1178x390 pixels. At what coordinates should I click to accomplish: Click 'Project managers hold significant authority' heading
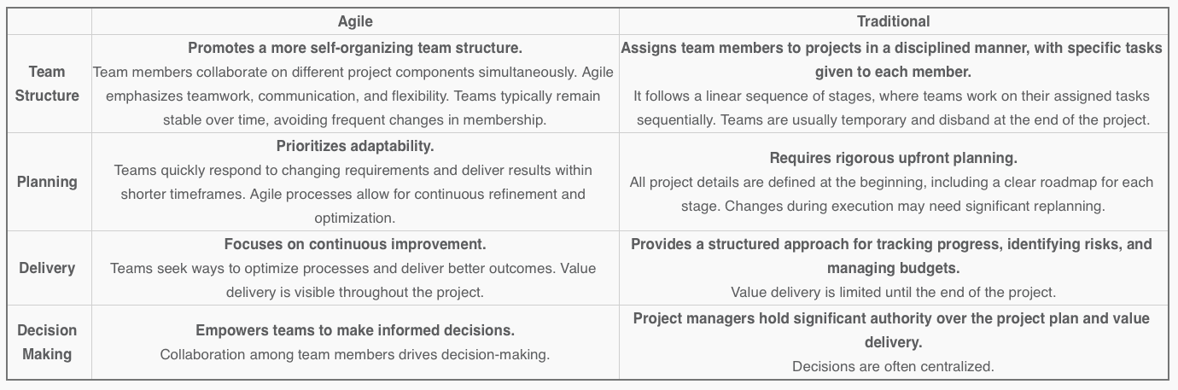coord(891,329)
